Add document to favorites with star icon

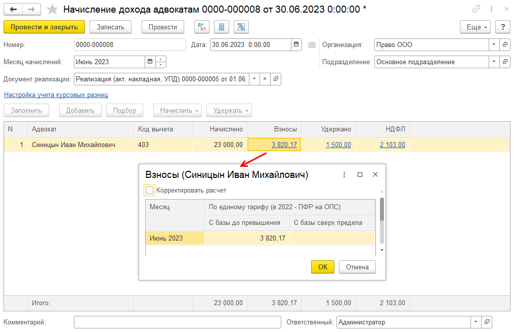52,9
